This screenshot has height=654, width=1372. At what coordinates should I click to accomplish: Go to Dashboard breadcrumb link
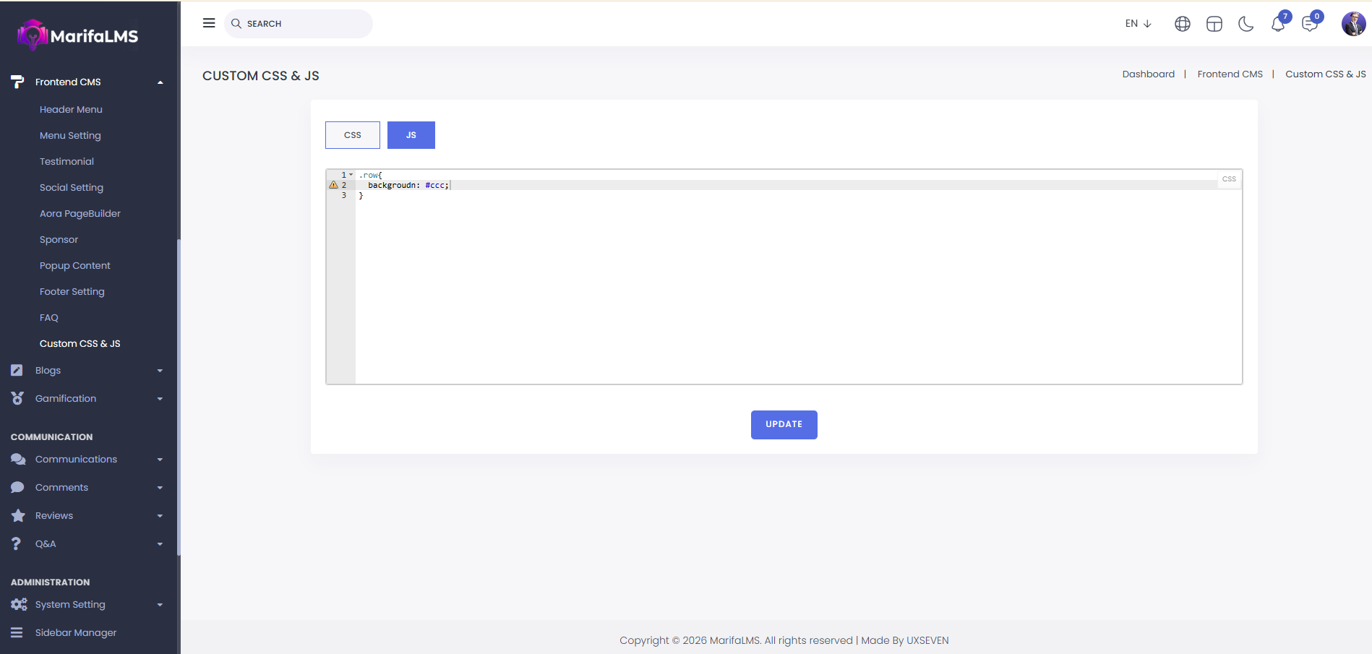1148,74
